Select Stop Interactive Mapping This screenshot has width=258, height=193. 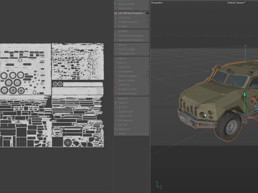tap(132, 40)
